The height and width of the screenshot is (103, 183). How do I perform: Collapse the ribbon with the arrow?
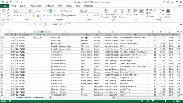click(x=181, y=20)
